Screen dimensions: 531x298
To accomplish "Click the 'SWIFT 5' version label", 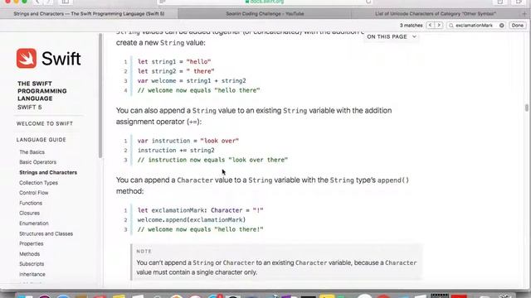I will (x=30, y=108).
